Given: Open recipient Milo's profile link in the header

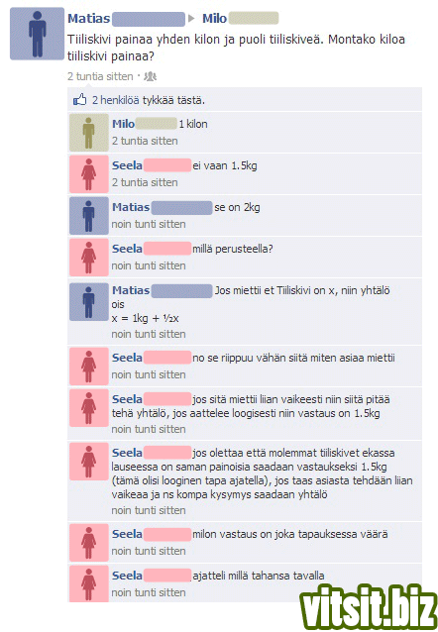Looking at the screenshot, I should coord(215,18).
